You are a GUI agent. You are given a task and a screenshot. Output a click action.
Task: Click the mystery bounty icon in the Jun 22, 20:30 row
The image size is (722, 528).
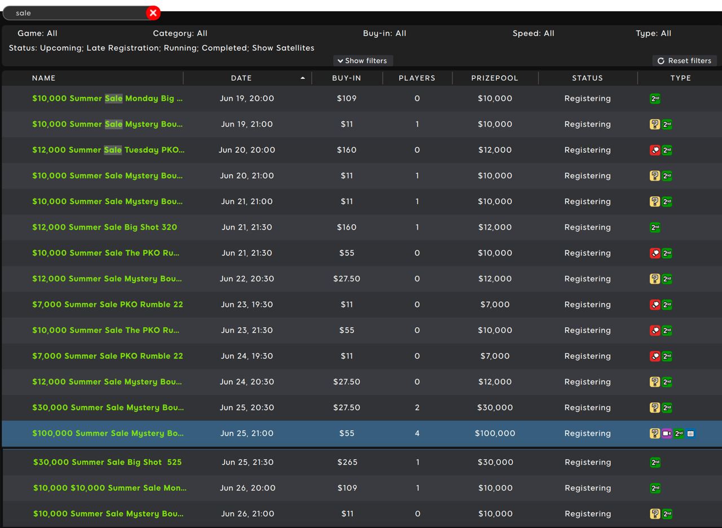(x=654, y=279)
